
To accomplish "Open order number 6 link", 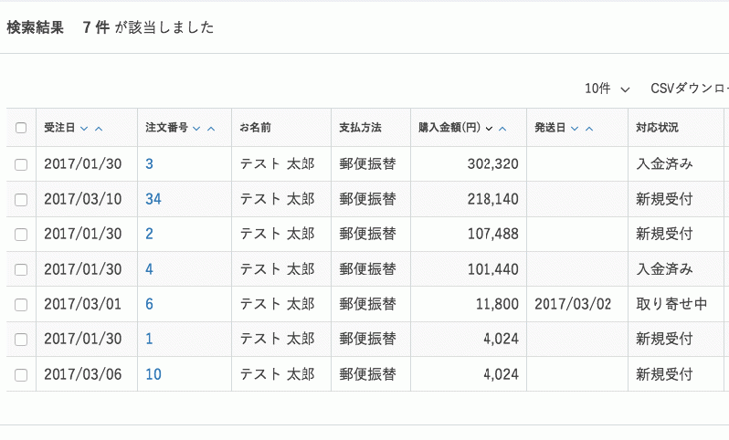I will click(x=149, y=304).
